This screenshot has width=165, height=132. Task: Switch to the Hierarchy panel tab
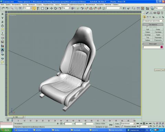151,13
